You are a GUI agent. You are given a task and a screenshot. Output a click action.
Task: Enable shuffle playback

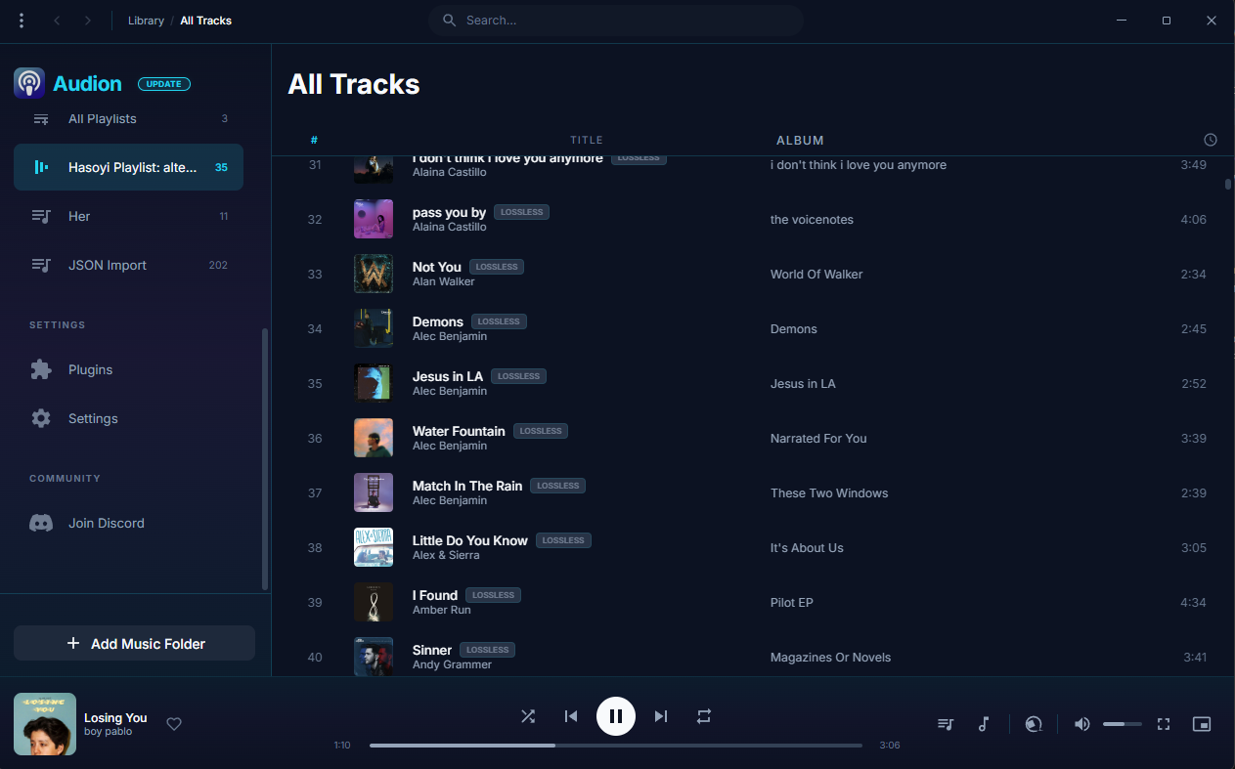pos(528,716)
